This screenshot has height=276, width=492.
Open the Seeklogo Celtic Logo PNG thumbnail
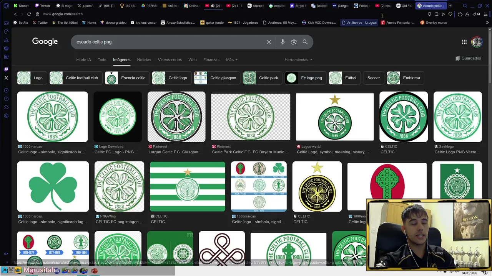click(457, 117)
